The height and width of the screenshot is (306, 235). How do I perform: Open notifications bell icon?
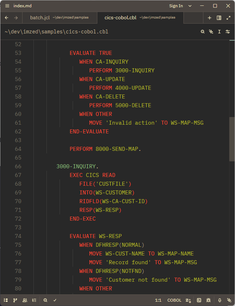pos(220,300)
